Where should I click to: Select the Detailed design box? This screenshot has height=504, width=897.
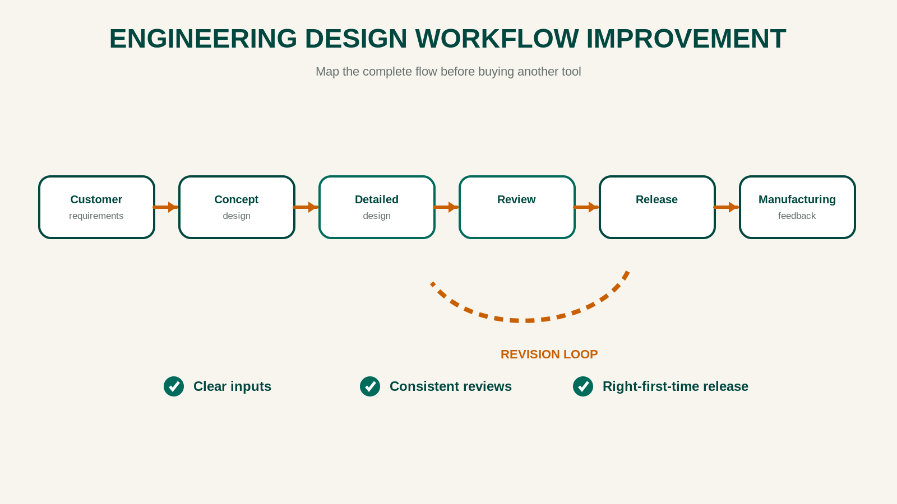(377, 207)
